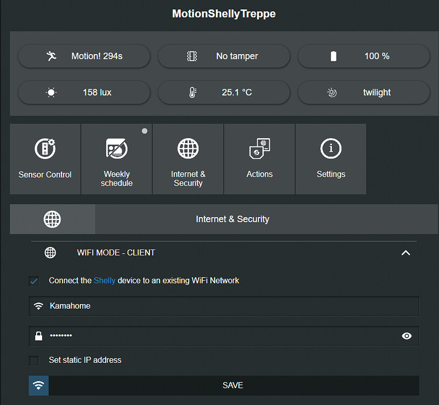Click the tamper status icon
The height and width of the screenshot is (405, 439).
tap(192, 56)
